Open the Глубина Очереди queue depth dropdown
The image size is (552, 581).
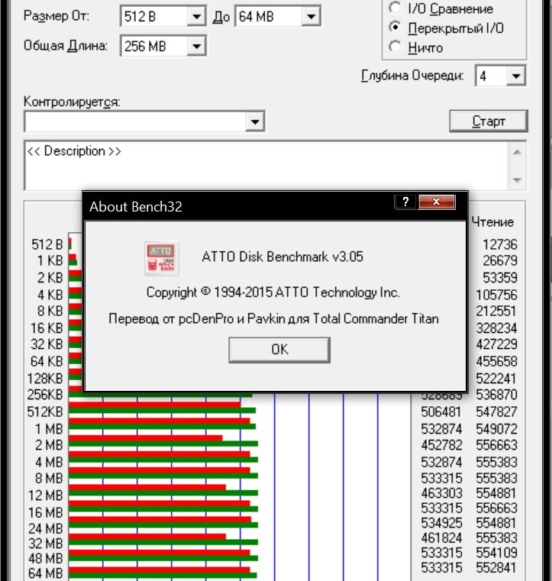point(515,76)
